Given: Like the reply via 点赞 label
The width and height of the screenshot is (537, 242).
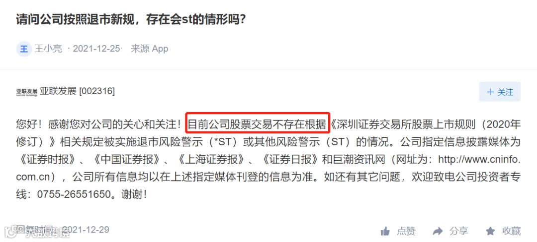Looking at the screenshot, I should pos(406,232).
